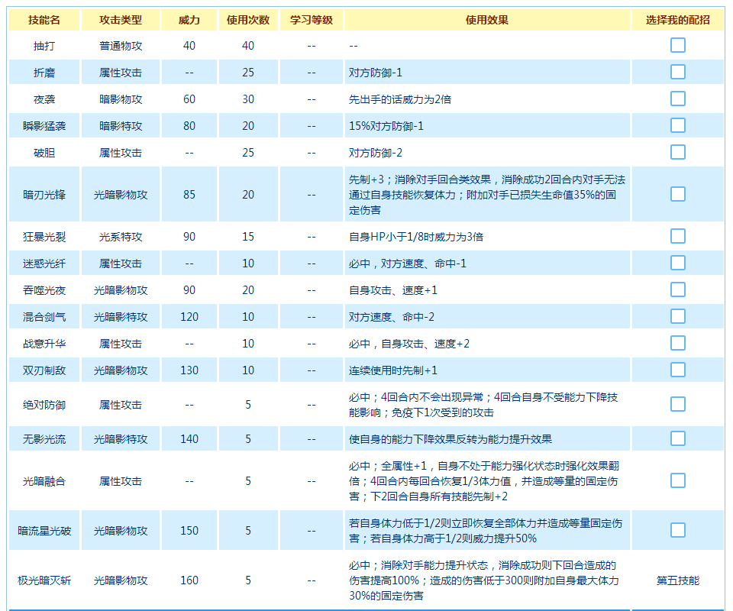Screen dimensions: 733x611
Task: Check the 战意升华 row checkbox
Action: tap(677, 343)
